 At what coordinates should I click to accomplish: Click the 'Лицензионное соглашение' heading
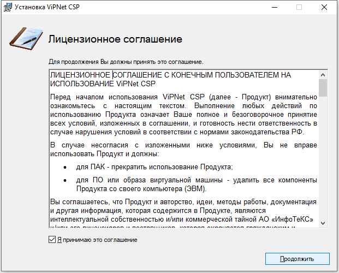coord(115,39)
